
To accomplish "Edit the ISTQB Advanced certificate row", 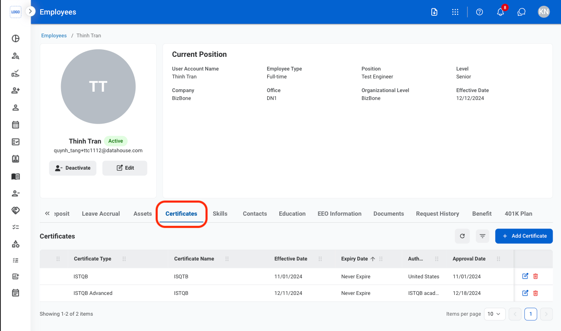I will coord(525,293).
